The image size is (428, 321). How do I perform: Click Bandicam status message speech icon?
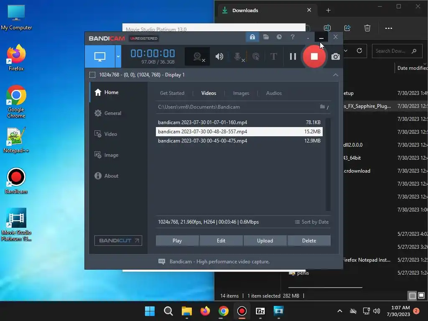coord(162,262)
